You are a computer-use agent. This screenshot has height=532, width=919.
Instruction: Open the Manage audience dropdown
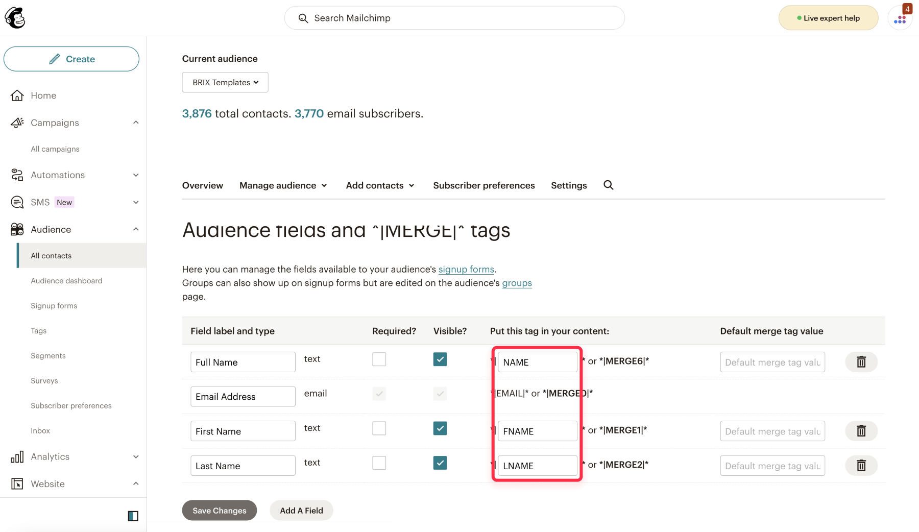(x=283, y=185)
